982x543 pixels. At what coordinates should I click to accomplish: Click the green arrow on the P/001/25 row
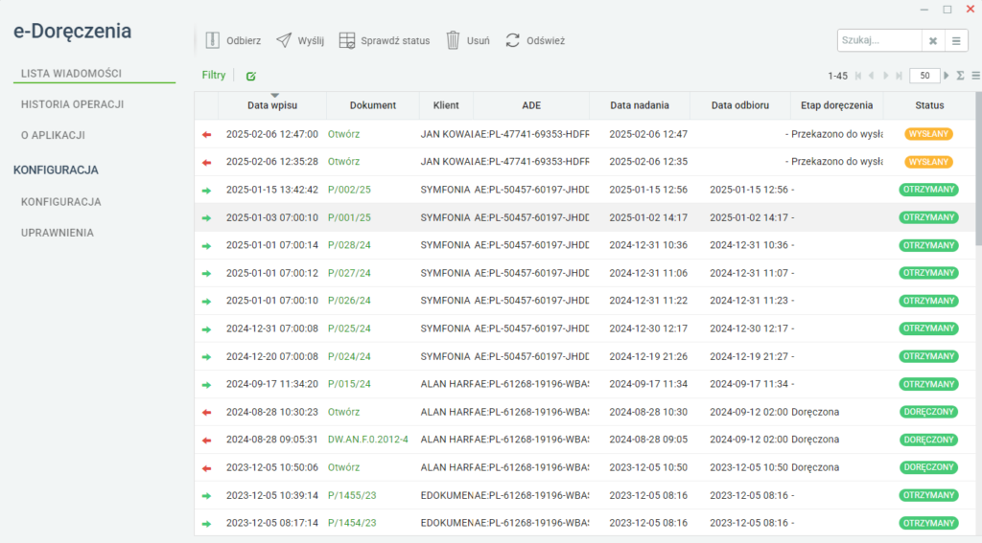[x=207, y=218]
